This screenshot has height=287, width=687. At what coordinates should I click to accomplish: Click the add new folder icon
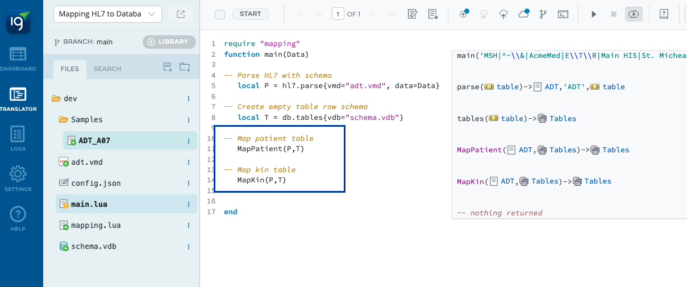tap(185, 68)
